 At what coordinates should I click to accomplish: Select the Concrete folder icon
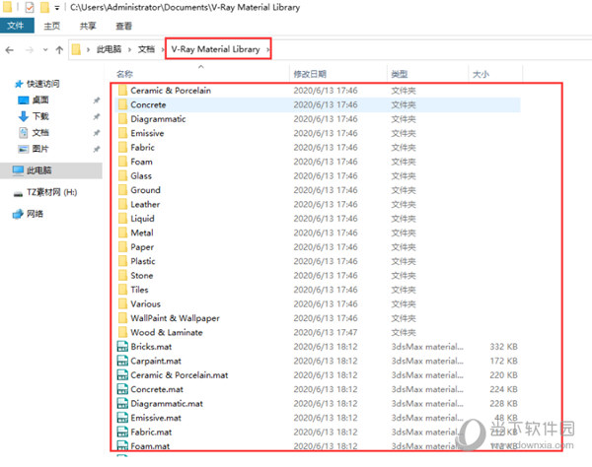point(122,104)
